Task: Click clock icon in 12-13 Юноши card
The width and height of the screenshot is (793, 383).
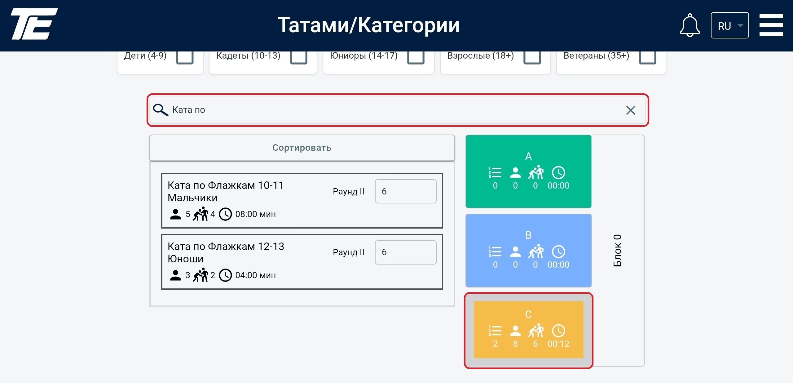Action: [x=225, y=275]
